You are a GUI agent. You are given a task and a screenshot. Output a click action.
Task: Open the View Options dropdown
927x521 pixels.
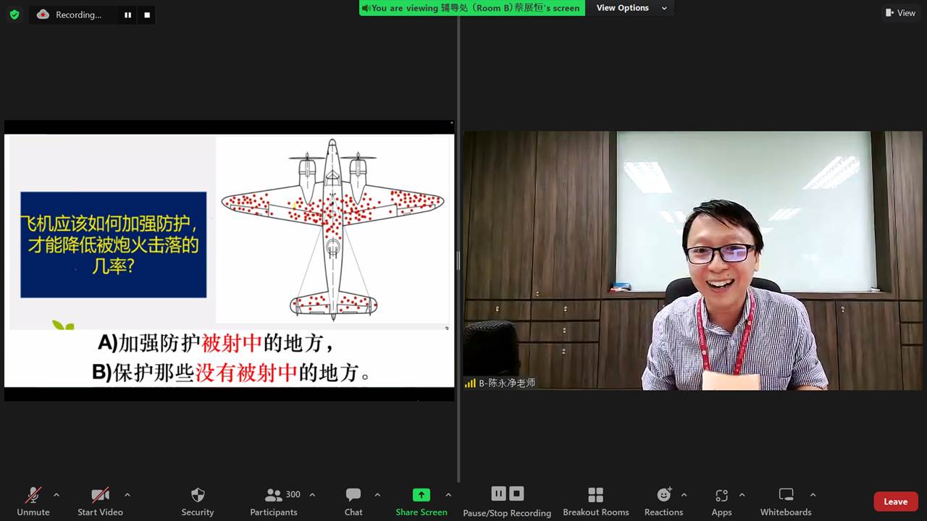coord(632,8)
